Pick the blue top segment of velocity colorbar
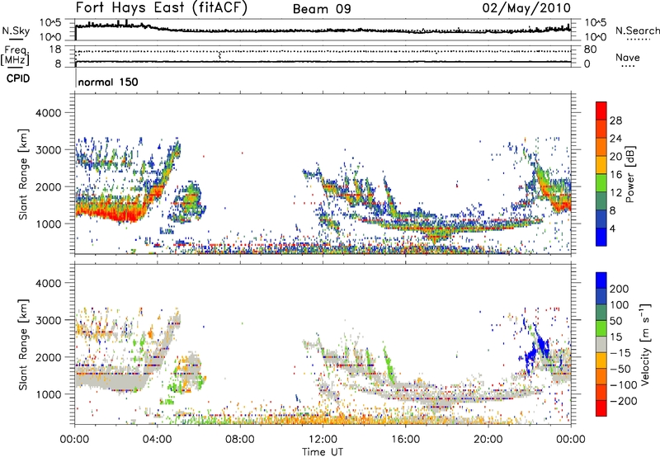The image size is (660, 457). pyautogui.click(x=601, y=280)
